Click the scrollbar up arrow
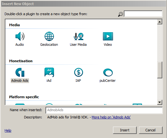 160,22
